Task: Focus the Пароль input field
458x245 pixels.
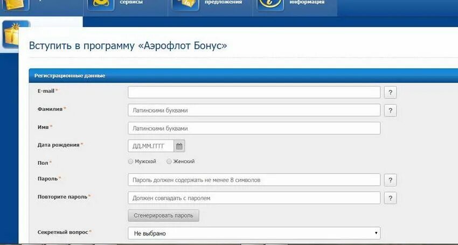Action: 254,180
